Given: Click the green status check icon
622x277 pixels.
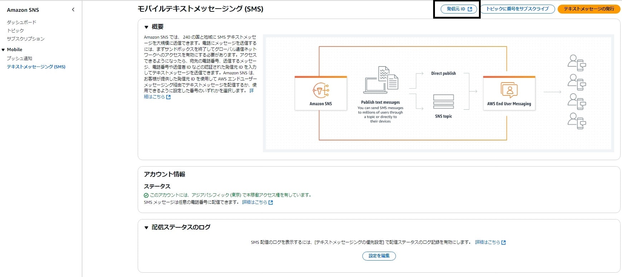Looking at the screenshot, I should (x=146, y=195).
